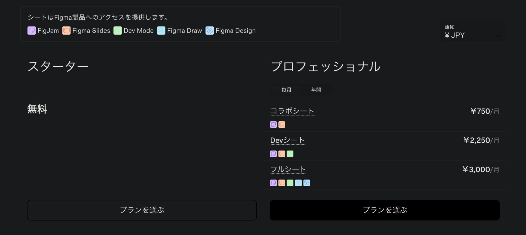Click the Figma Slides icon under コラボシート
Screen dimensions: 526x235
(x=282, y=125)
